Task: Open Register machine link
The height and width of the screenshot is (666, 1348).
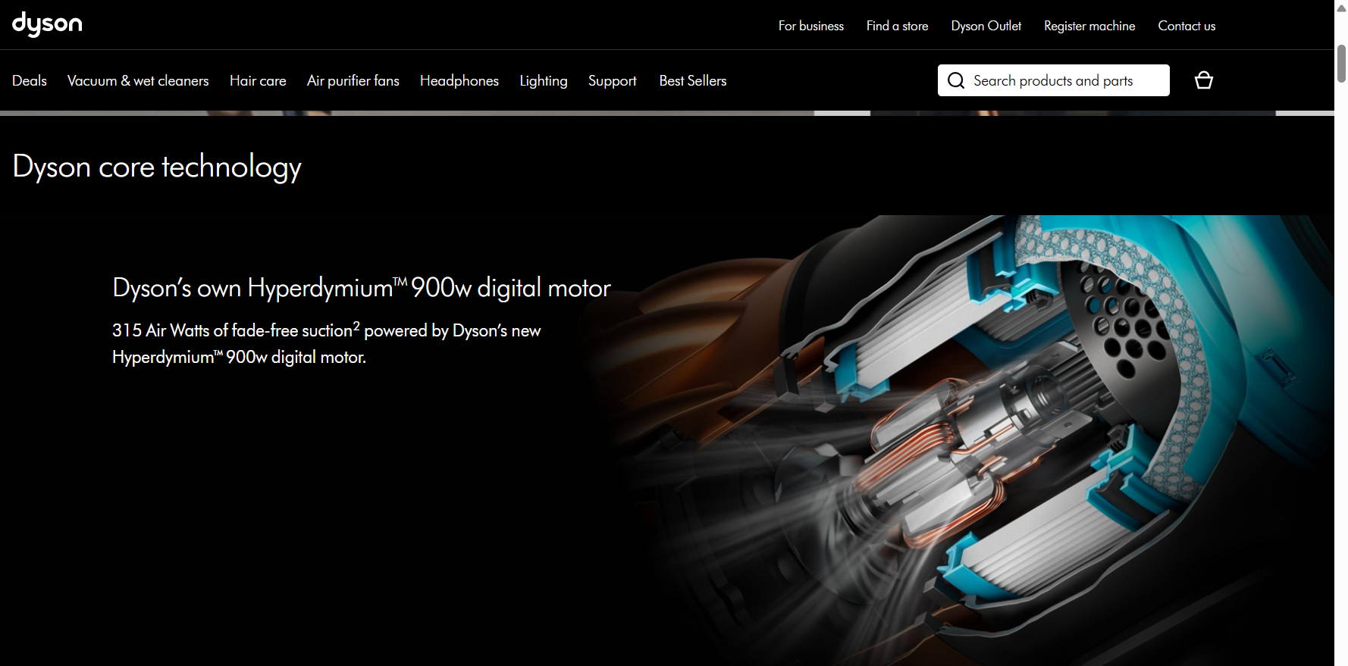Action: [1089, 26]
